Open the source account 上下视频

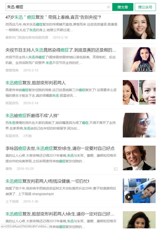pos(12,202)
